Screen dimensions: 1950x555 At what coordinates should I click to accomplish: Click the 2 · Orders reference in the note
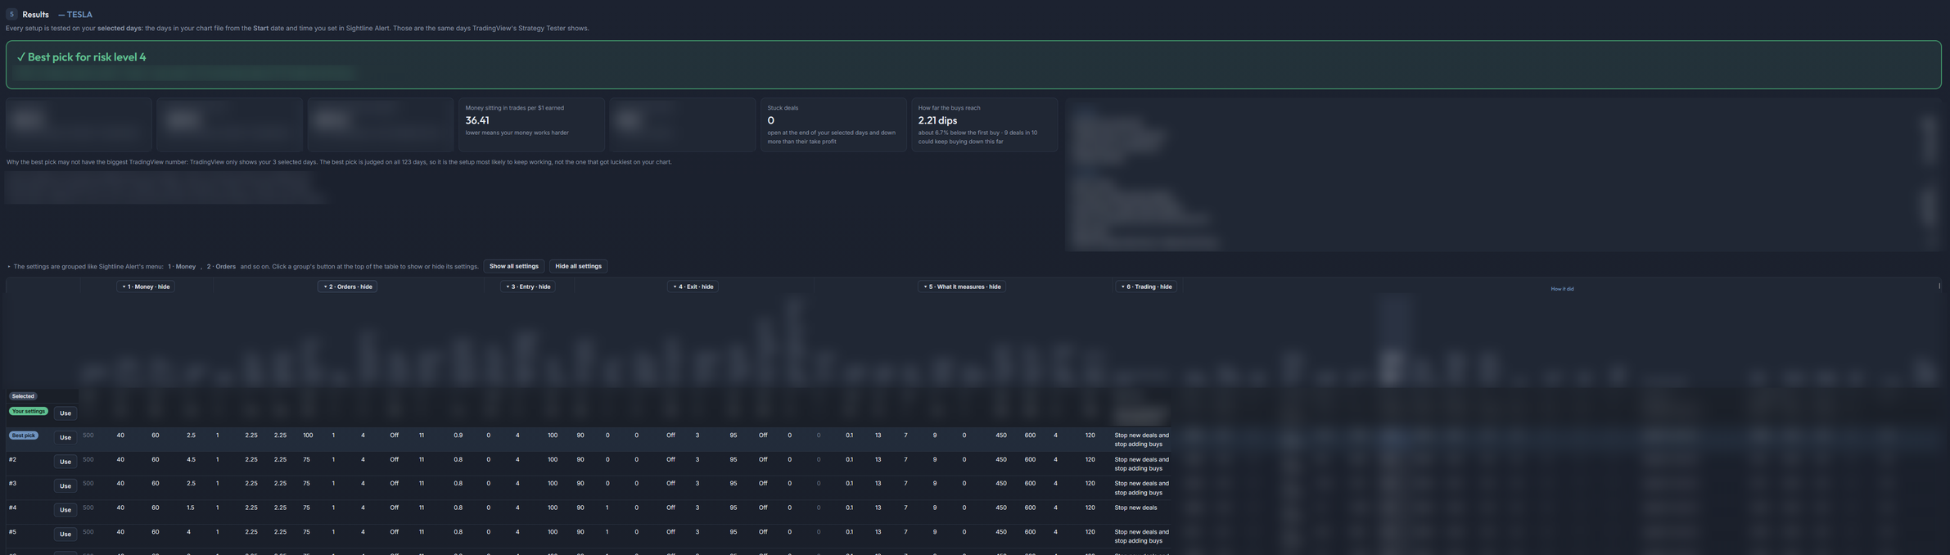(221, 267)
